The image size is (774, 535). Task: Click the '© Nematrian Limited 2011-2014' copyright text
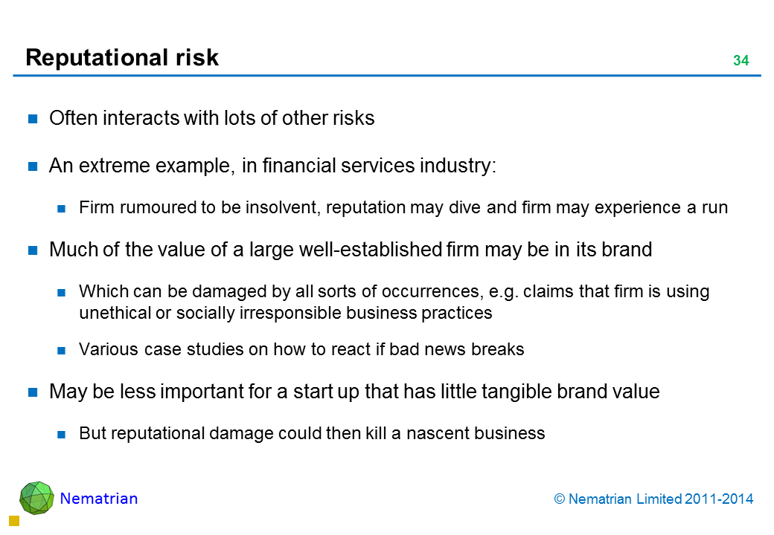654,499
